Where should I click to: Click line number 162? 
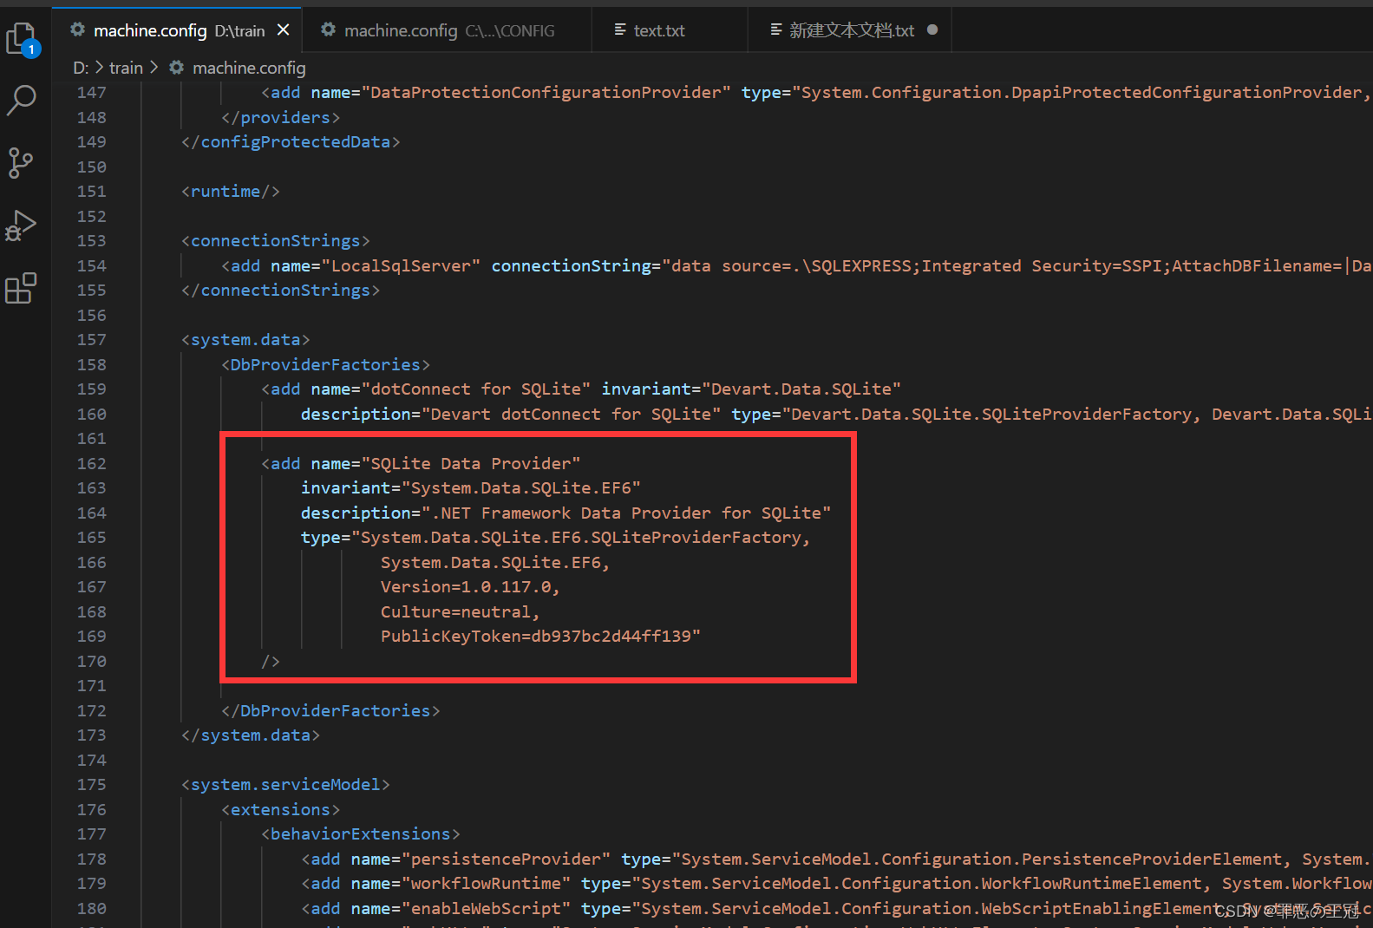(x=91, y=464)
